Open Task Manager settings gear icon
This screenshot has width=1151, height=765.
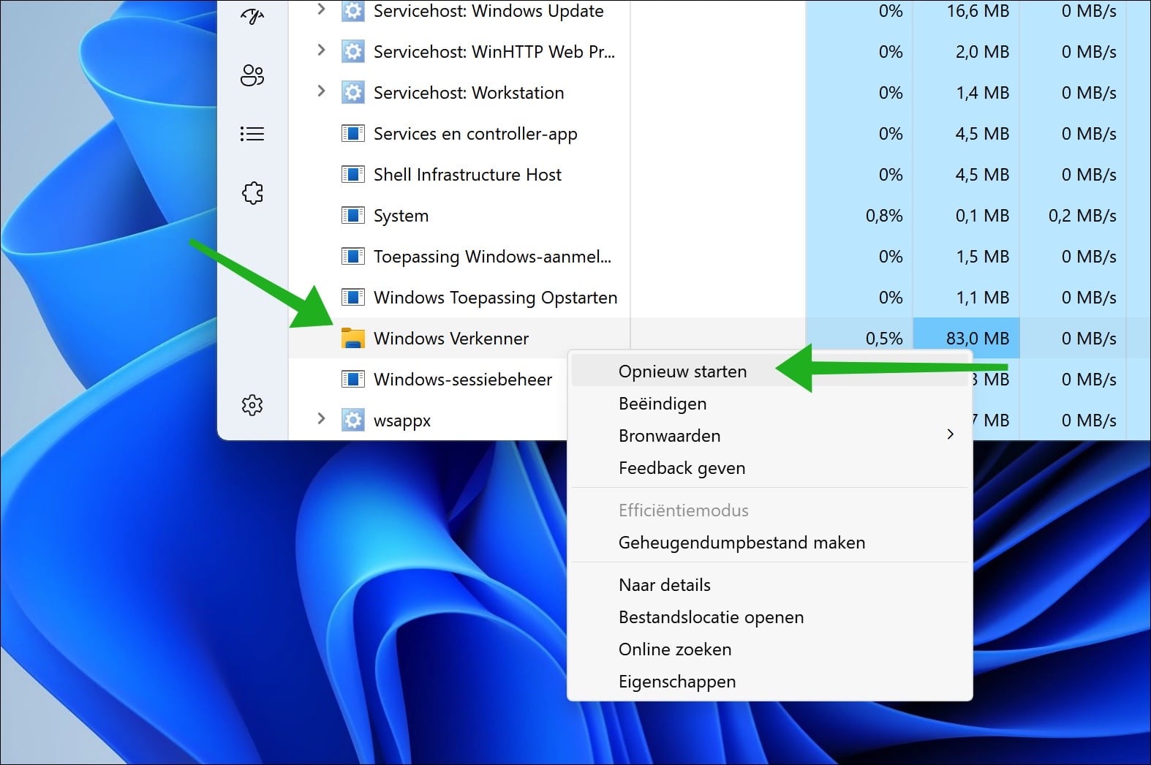(x=252, y=405)
